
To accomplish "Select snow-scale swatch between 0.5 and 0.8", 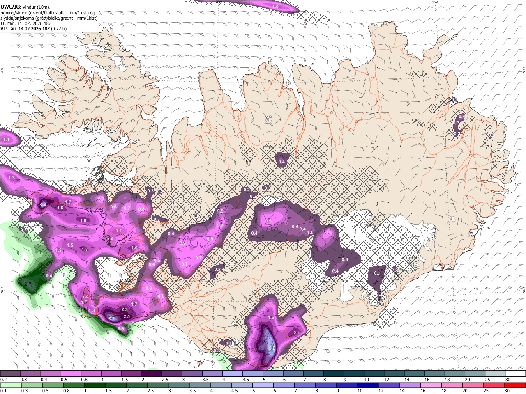I will pos(71,373).
